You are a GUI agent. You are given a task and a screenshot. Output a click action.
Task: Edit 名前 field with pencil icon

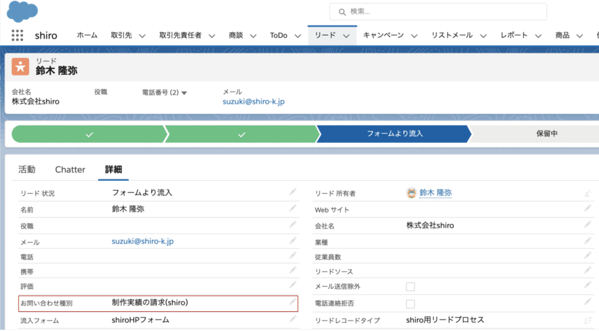(293, 209)
